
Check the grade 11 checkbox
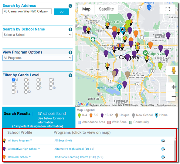point(13,92)
